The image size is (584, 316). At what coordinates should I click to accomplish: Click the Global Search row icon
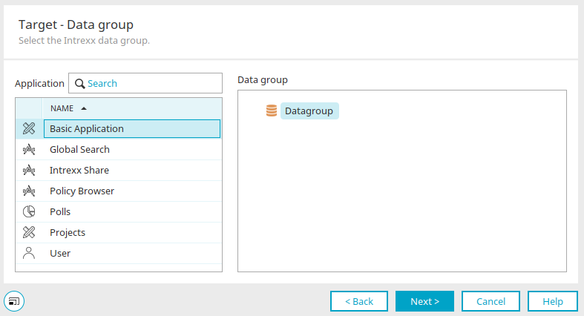[29, 149]
